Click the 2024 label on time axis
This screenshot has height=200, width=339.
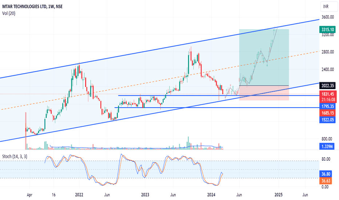tap(211, 195)
